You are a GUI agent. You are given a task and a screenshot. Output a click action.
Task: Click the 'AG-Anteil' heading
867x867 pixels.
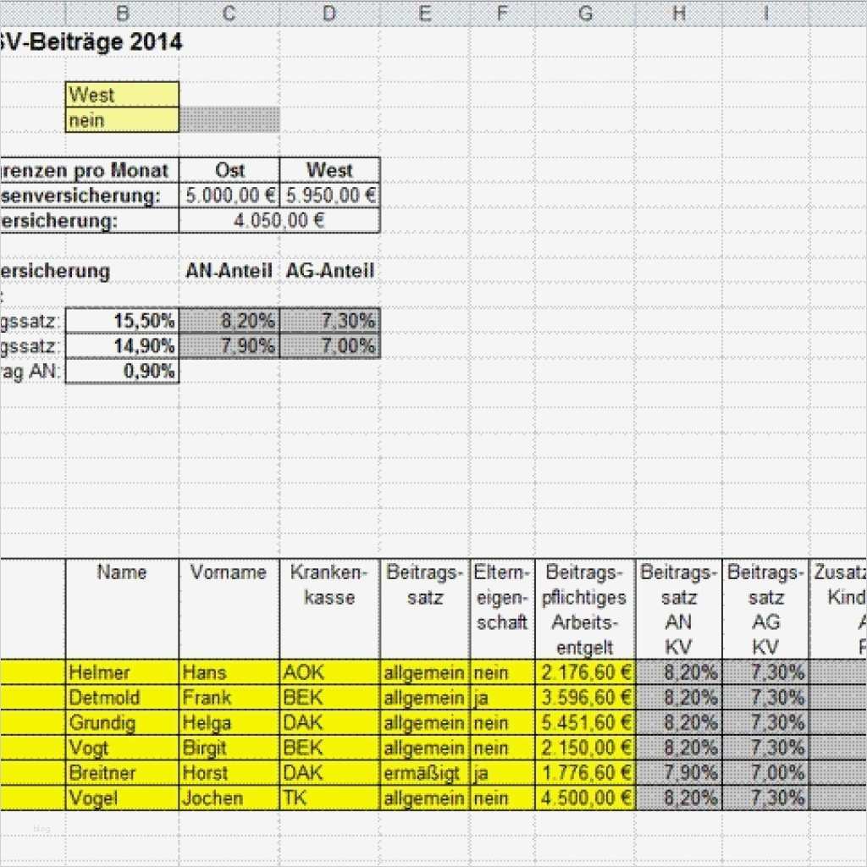(330, 270)
